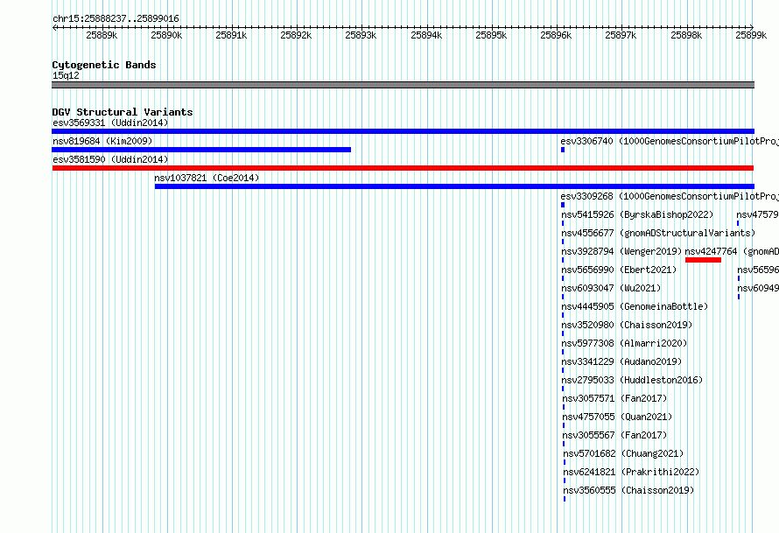The width and height of the screenshot is (779, 533).
Task: Click the 25890k ruler label
Action: (x=166, y=35)
